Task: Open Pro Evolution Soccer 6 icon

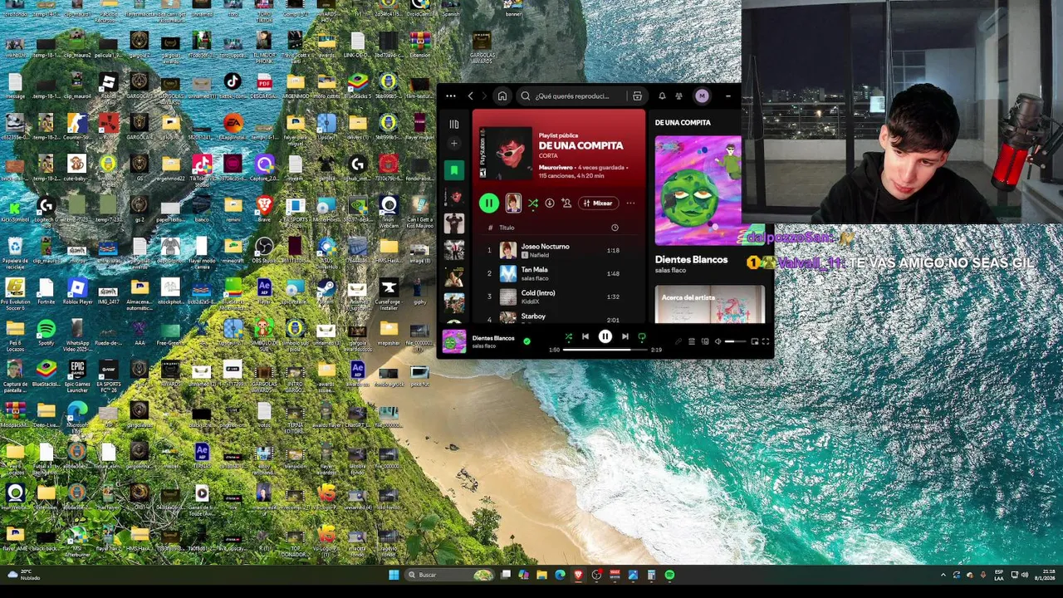Action: [x=15, y=292]
